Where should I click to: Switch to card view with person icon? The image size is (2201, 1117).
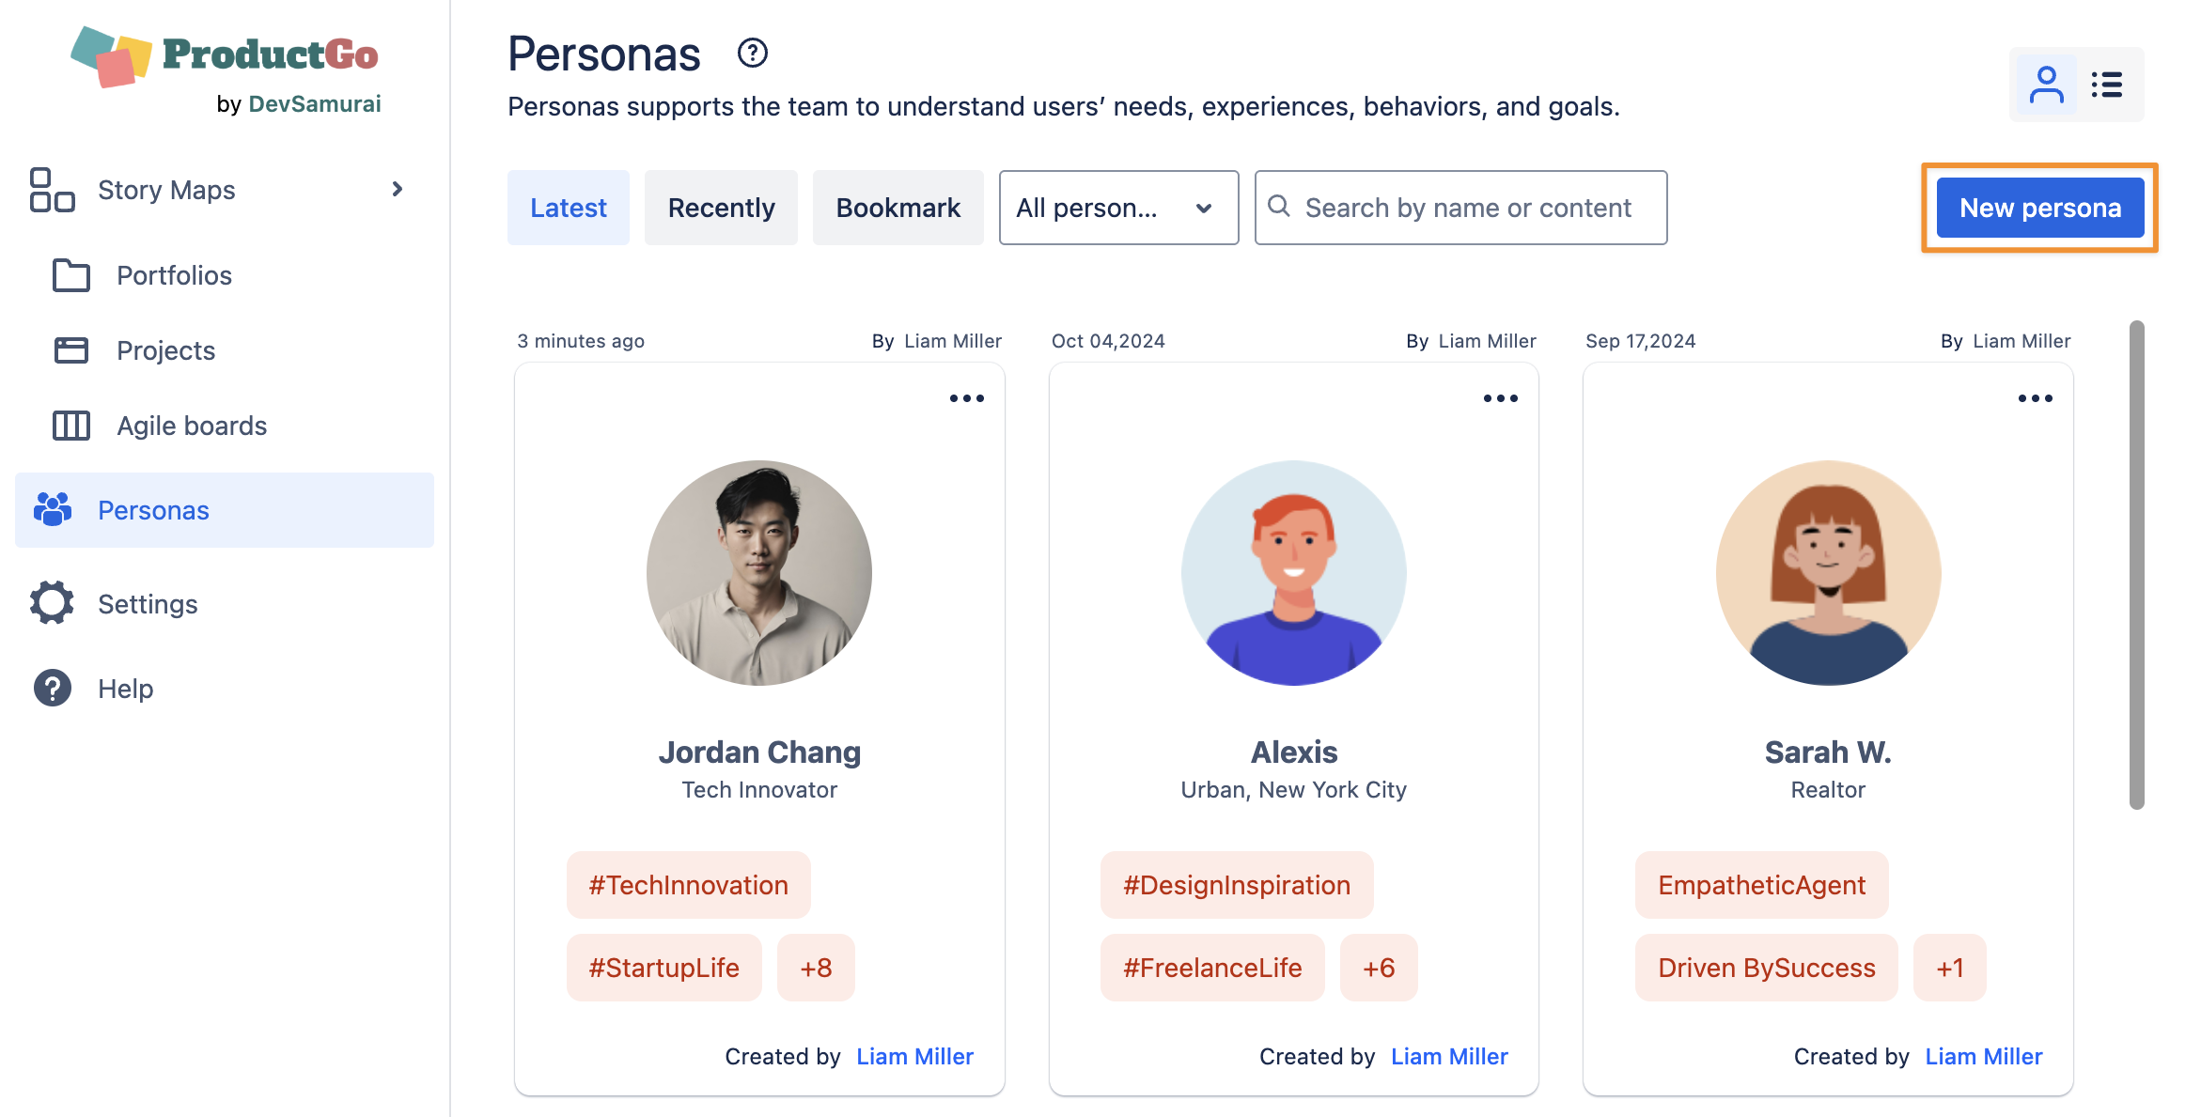tap(2046, 85)
